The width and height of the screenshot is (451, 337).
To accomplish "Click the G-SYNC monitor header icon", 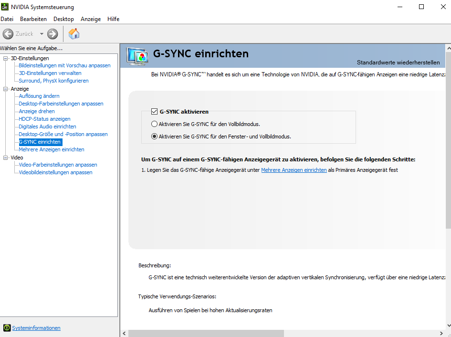I will point(137,56).
